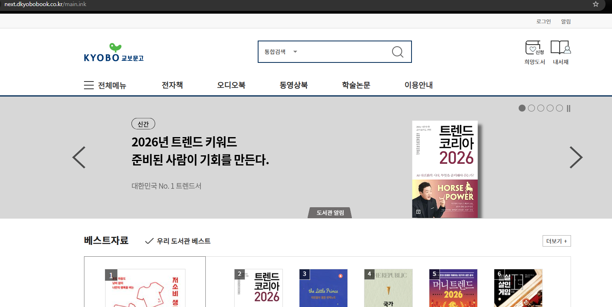Click the magnifying glass search icon
The image size is (612, 307).
tap(397, 52)
